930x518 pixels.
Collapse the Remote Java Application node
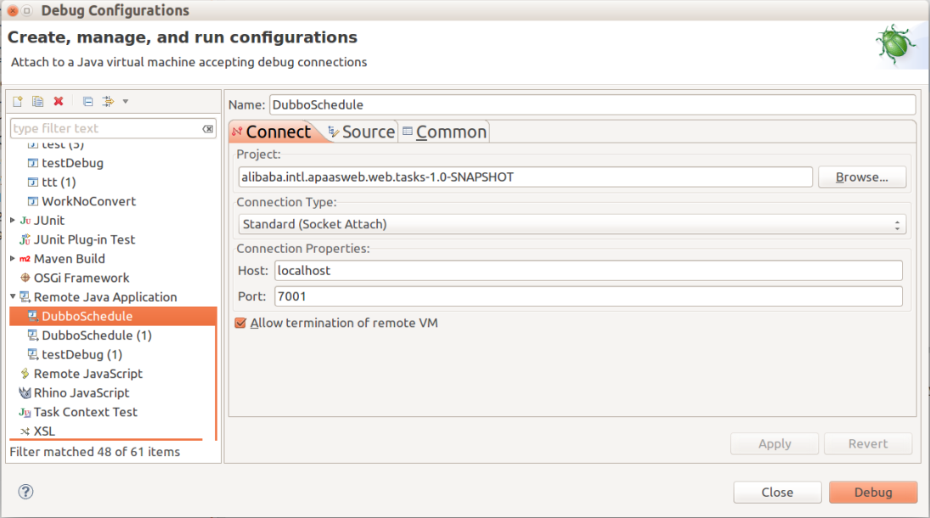click(x=13, y=297)
